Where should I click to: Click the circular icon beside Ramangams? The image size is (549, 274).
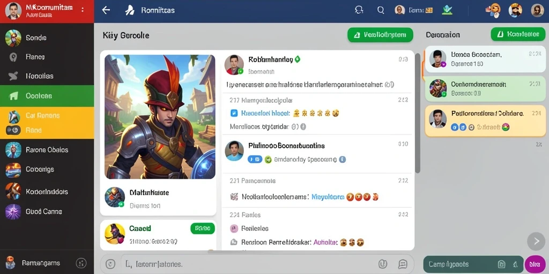click(x=81, y=263)
